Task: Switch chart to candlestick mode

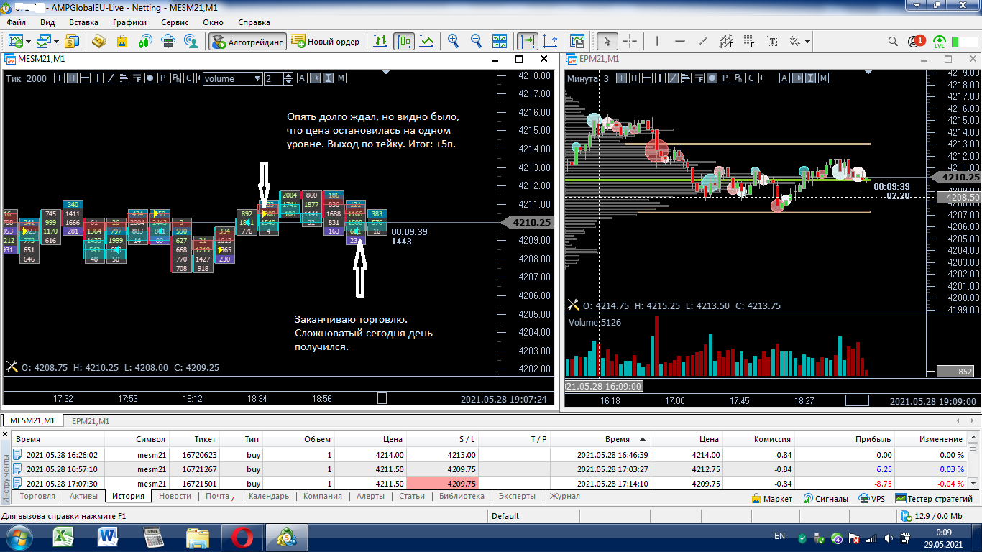Action: 404,41
